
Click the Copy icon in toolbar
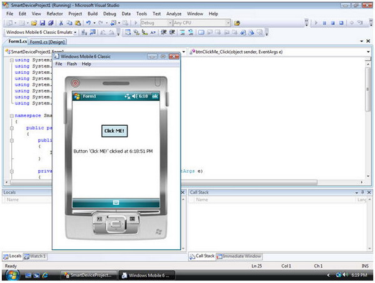point(69,23)
